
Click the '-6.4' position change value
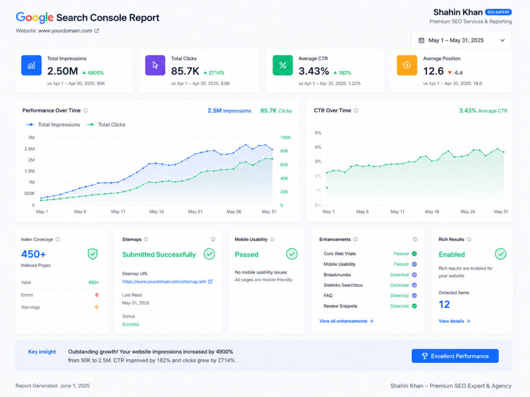click(458, 73)
